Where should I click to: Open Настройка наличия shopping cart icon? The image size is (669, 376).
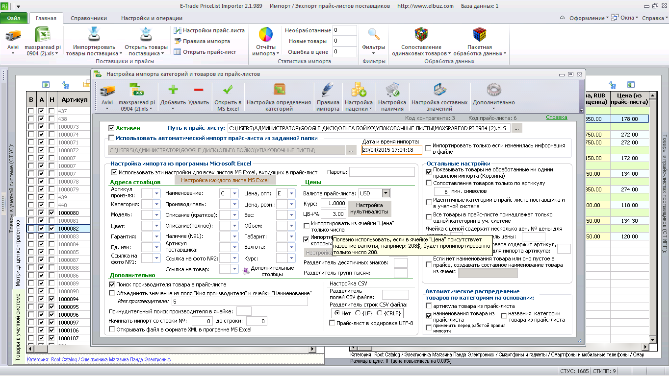(392, 90)
